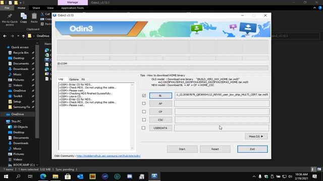The image size is (323, 181).
Task: Go up one folder level
Action: click(24, 36)
